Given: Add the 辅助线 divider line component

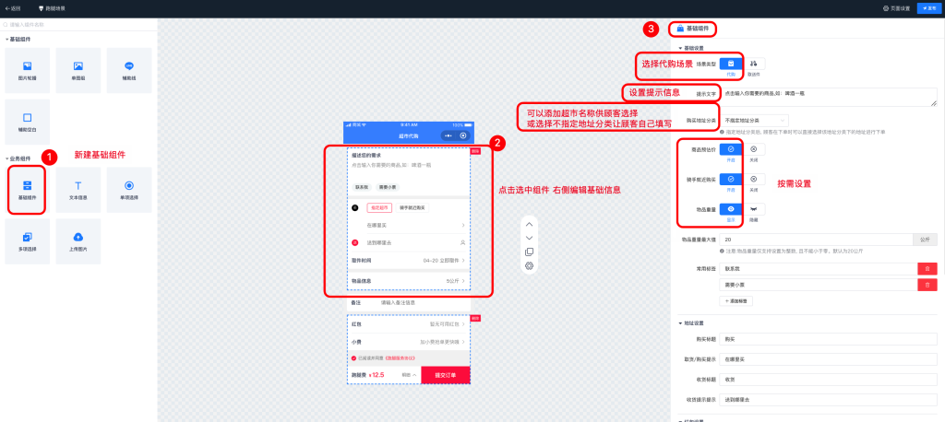Looking at the screenshot, I should [x=129, y=71].
